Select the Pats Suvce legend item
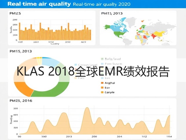 click(110, 64)
